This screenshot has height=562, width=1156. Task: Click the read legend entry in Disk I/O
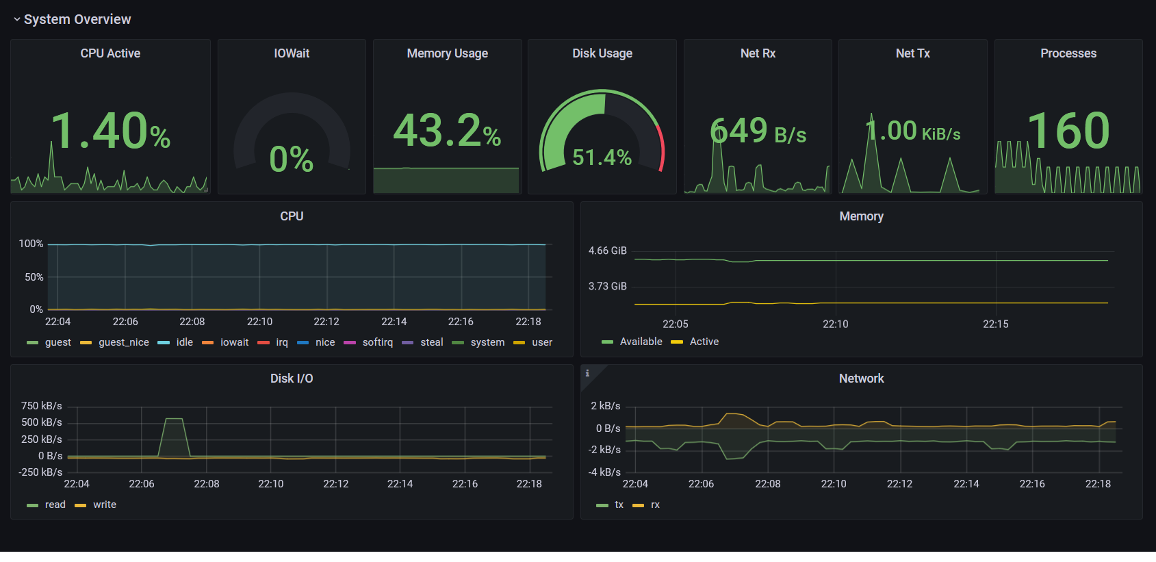coord(55,504)
